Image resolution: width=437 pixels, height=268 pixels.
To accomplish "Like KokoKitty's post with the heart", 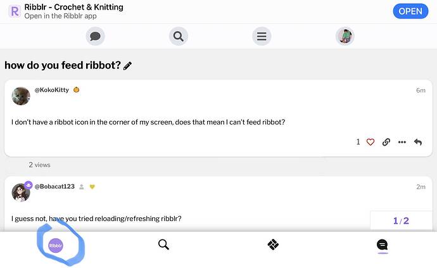I will click(370, 142).
